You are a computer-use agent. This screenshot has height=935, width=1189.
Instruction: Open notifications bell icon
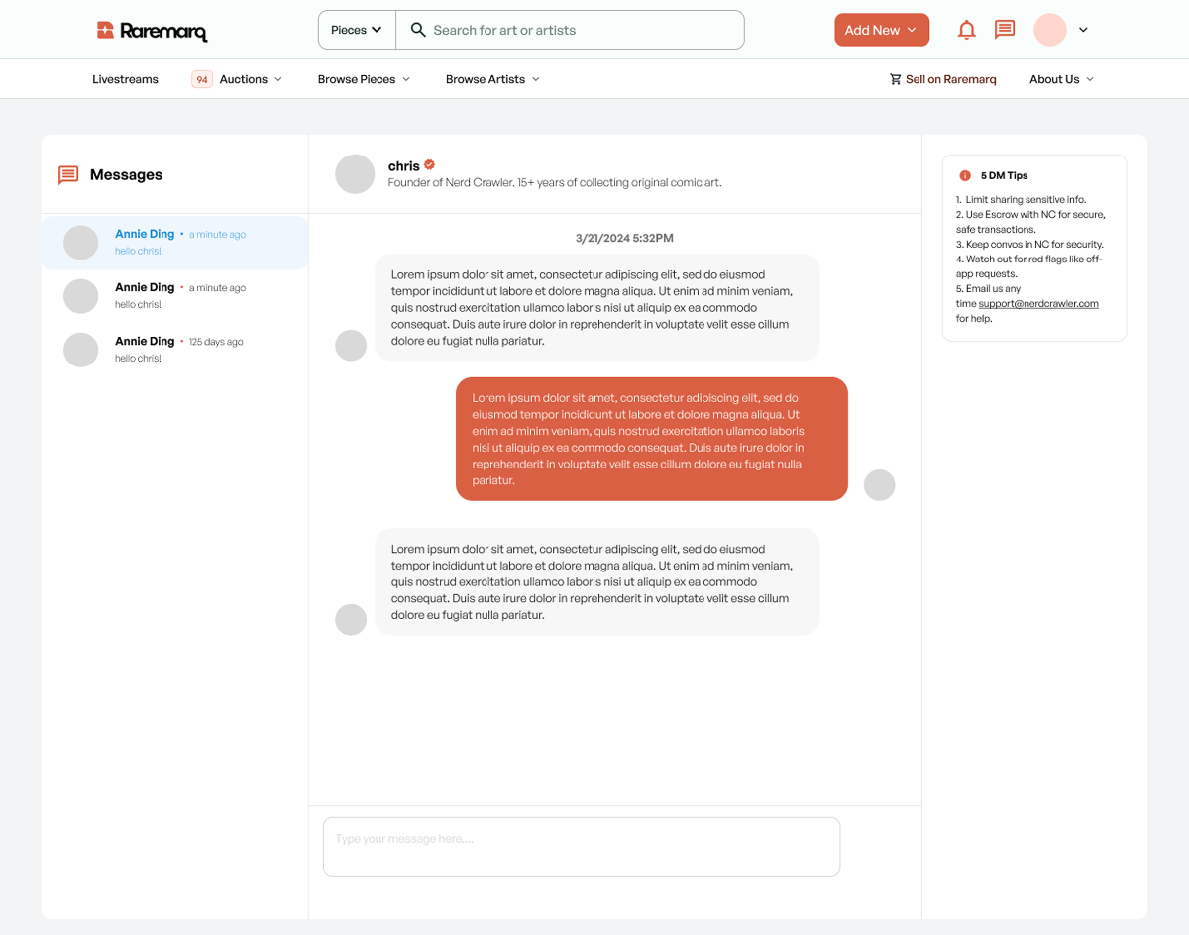pos(966,30)
